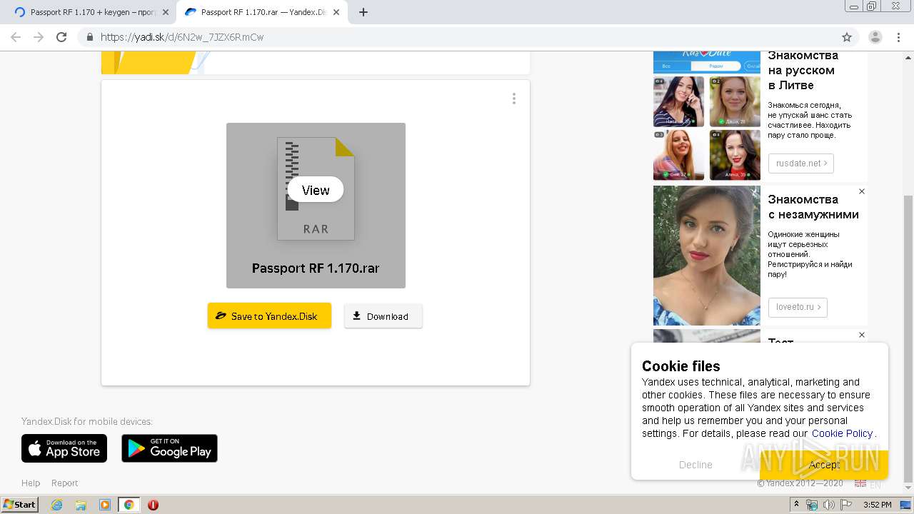Accept cookies in the cookie popup
Screen dimensions: 914x514
click(824, 465)
